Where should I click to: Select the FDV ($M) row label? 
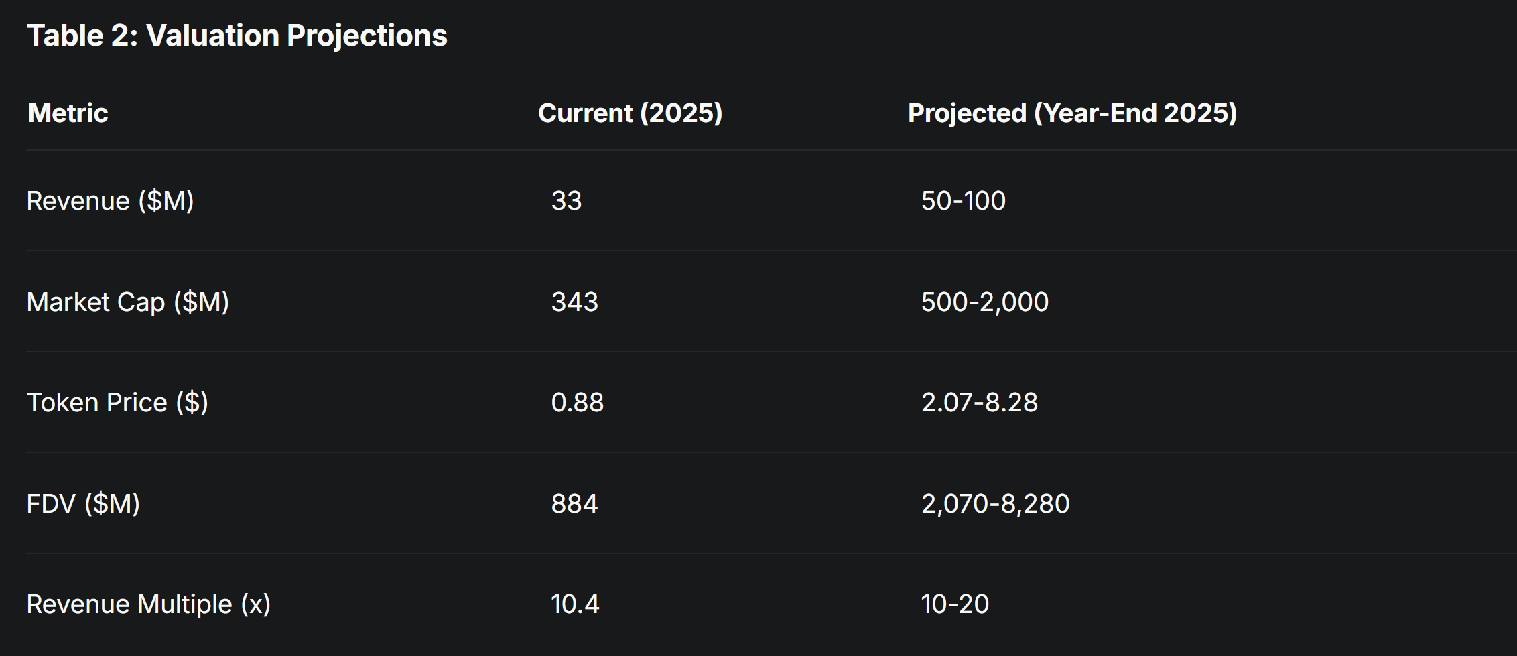pyautogui.click(x=84, y=503)
